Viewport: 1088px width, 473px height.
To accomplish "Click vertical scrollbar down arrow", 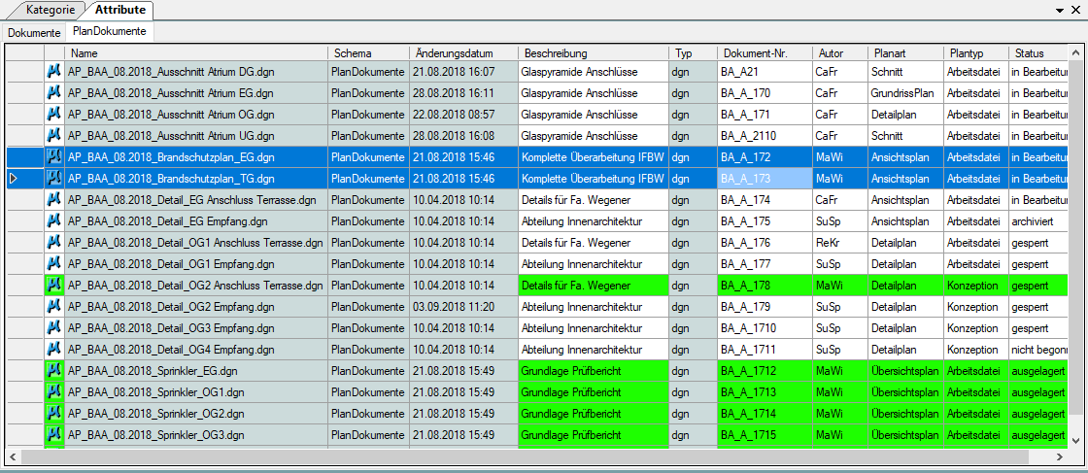I will pos(1075,440).
